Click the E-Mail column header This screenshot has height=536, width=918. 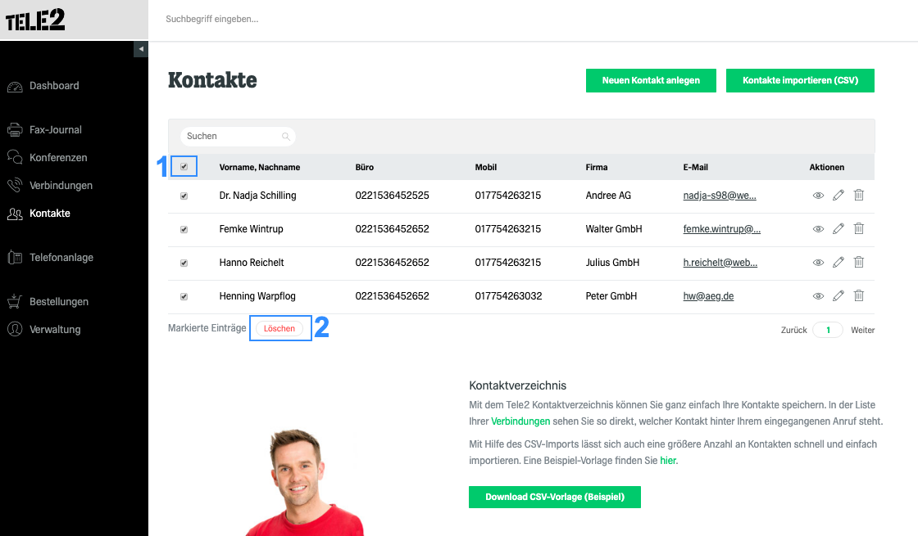[696, 167]
